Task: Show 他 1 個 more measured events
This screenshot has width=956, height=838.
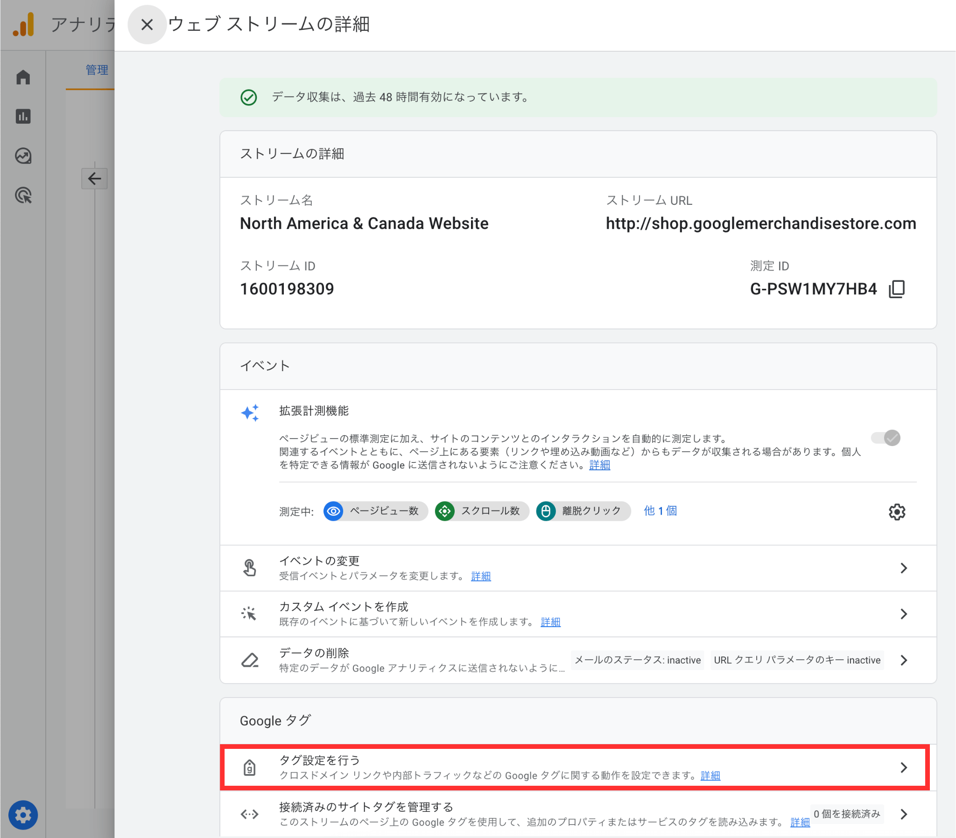Action: tap(661, 511)
